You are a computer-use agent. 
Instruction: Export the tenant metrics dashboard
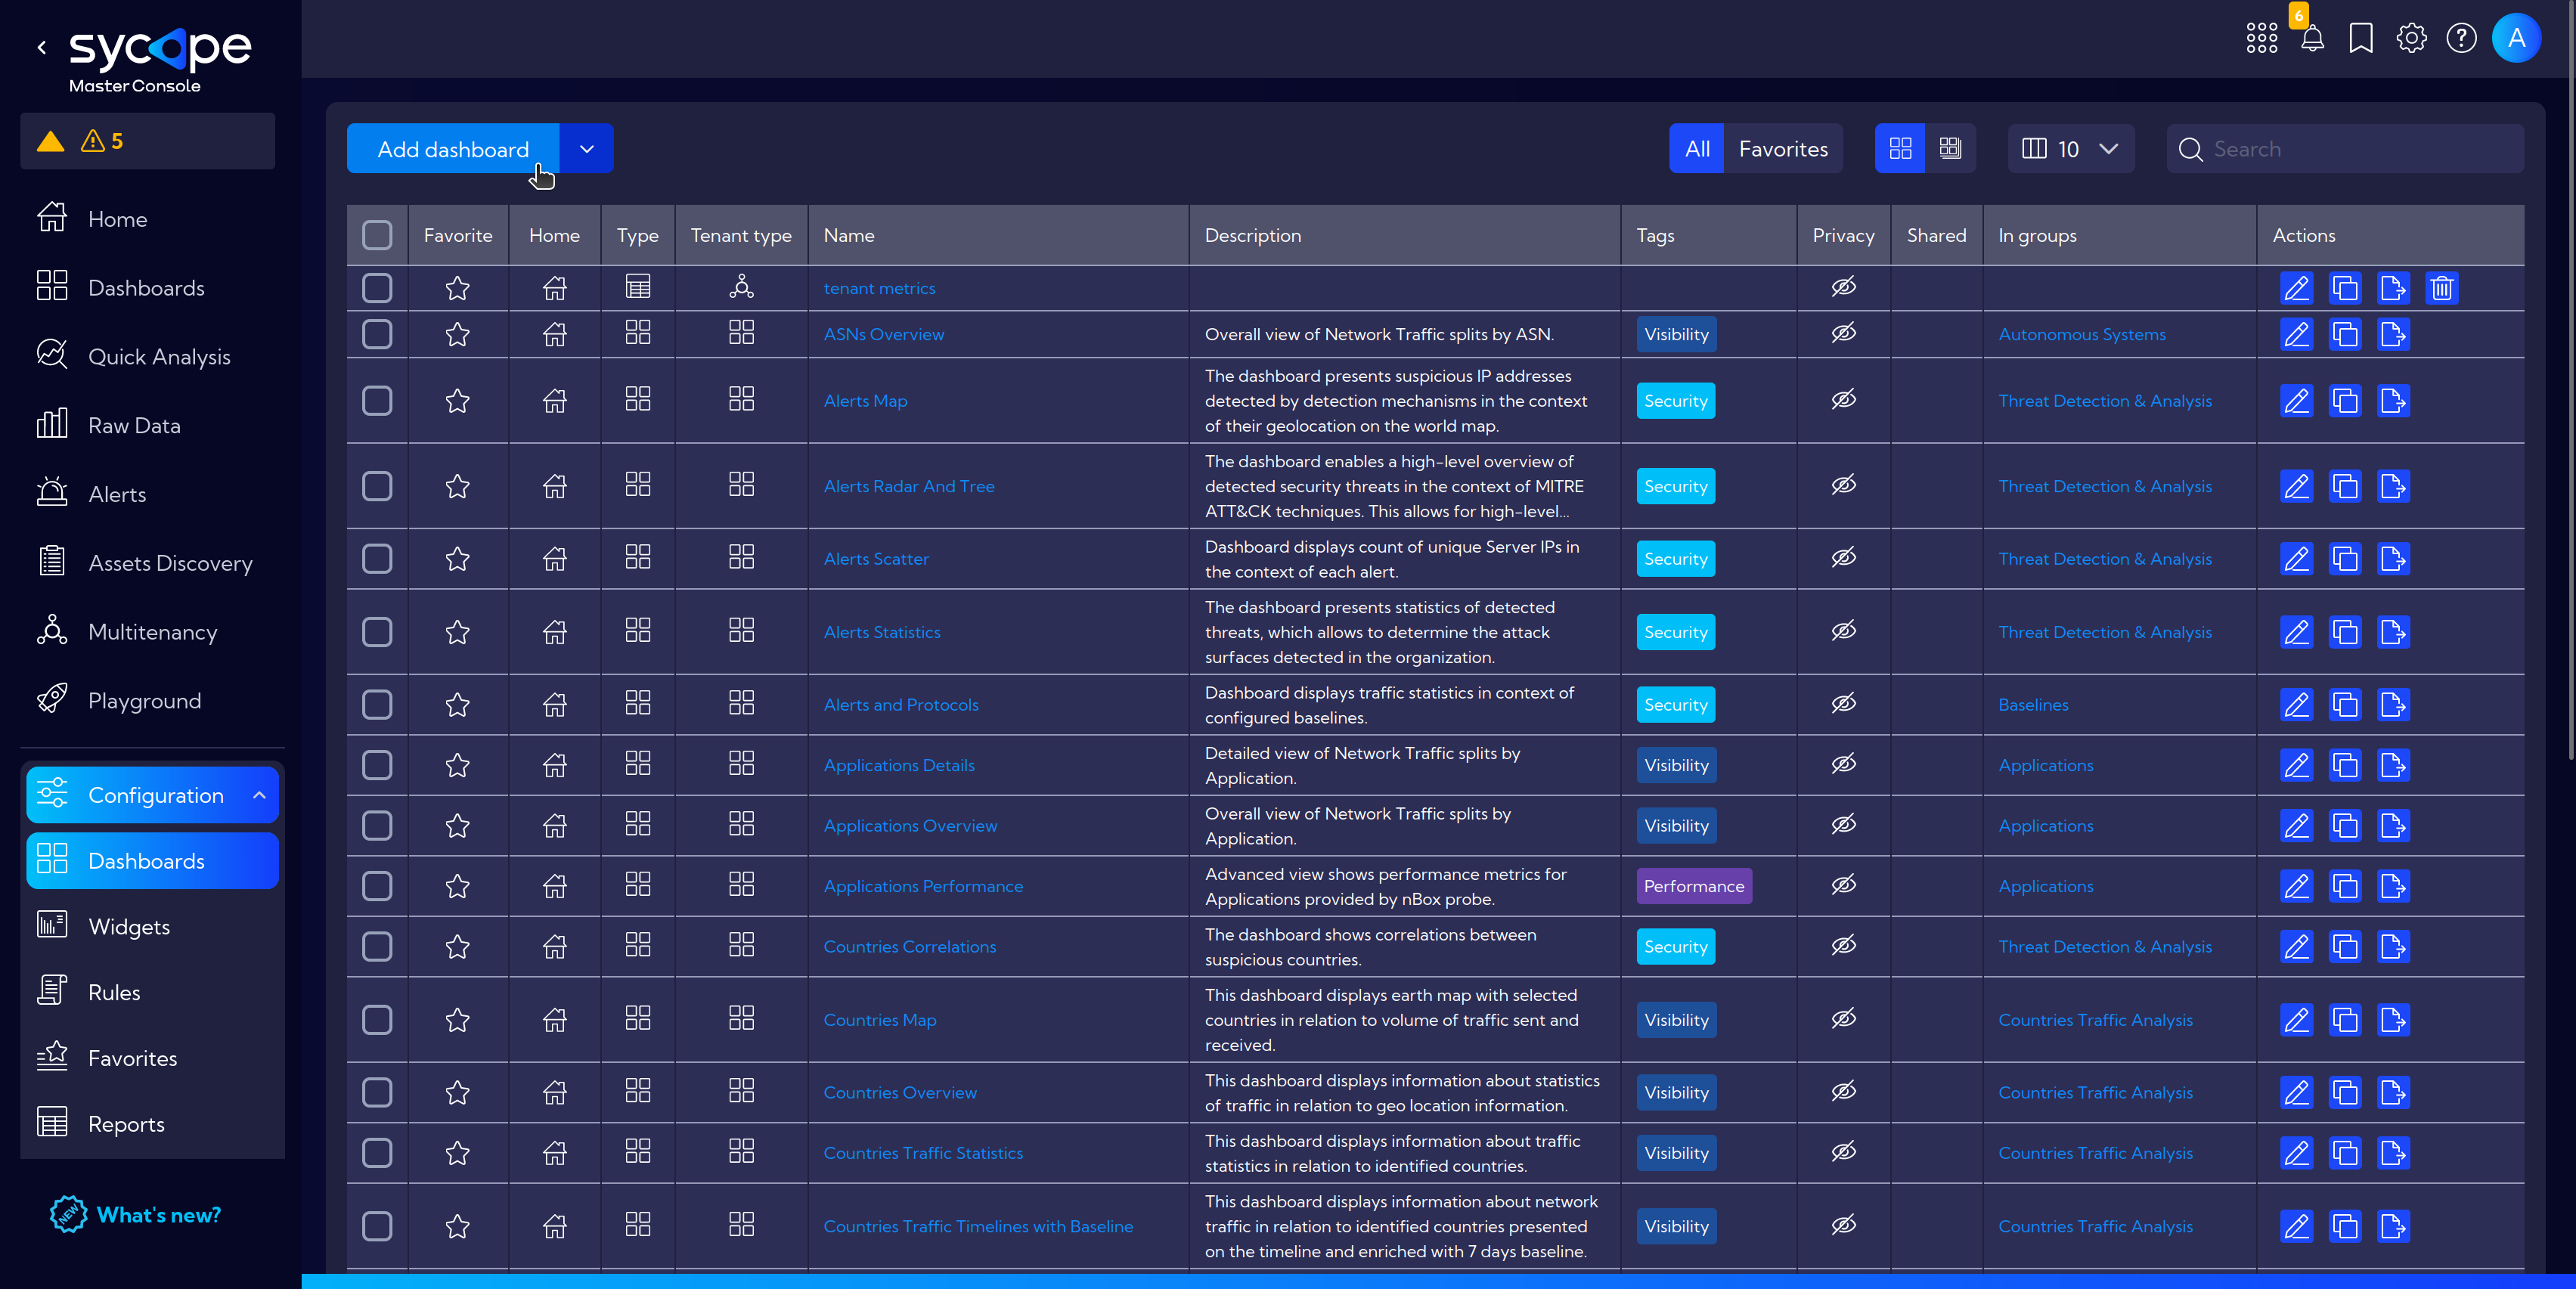(2393, 288)
